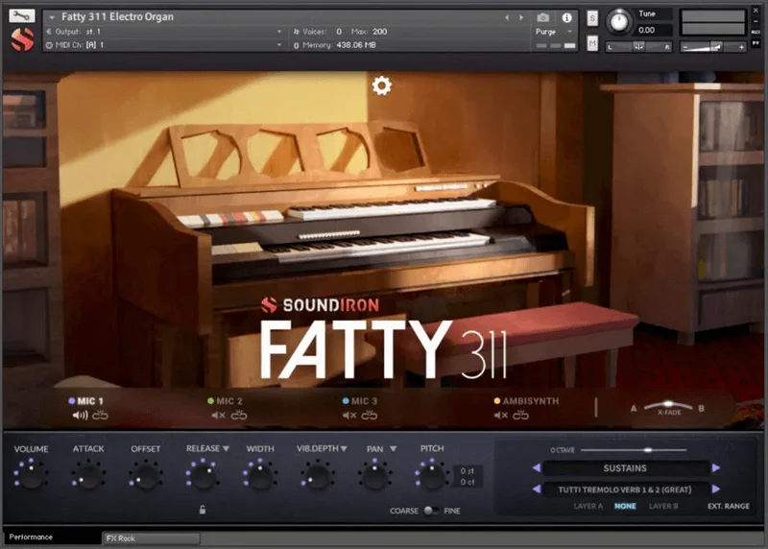The image size is (768, 549).
Task: Click the MIC 2 link chain icon
Action: pyautogui.click(x=239, y=416)
